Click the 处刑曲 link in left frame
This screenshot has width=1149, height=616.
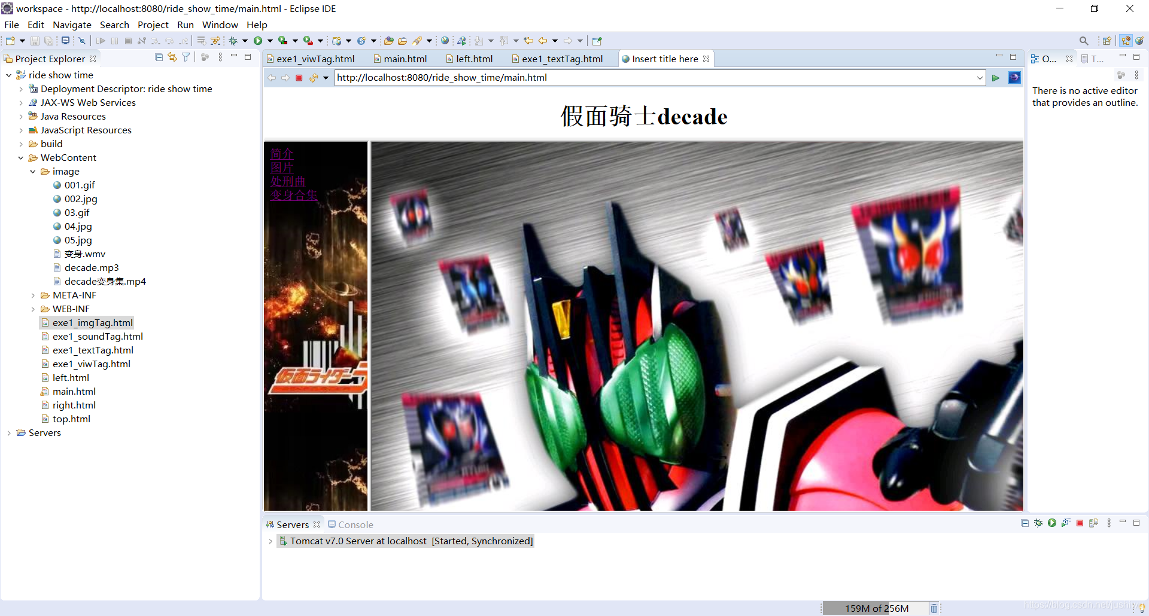(288, 181)
